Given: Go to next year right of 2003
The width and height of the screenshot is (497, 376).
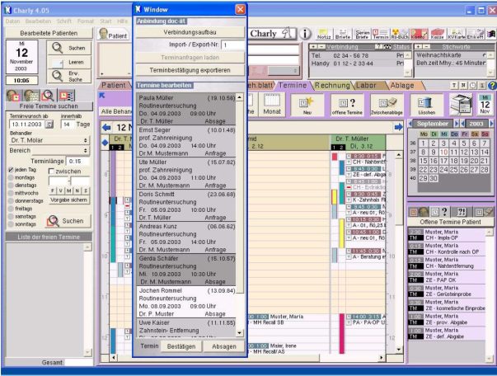Looking at the screenshot, I should click(x=491, y=124).
